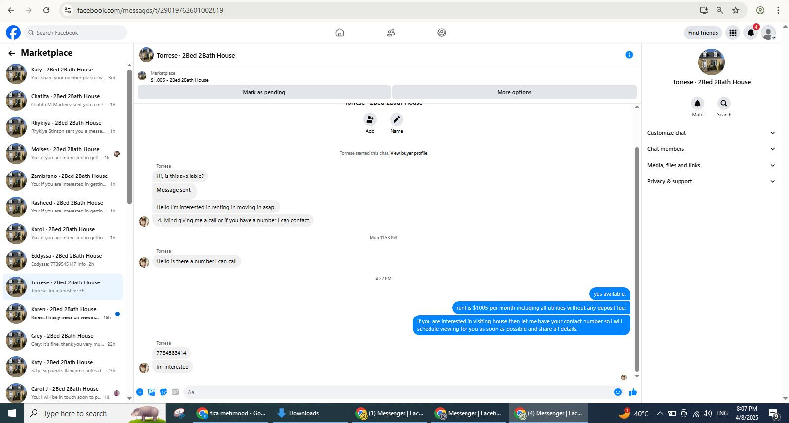Image resolution: width=789 pixels, height=423 pixels.
Task: Open Grey 2Bed 2Bath House conversation
Action: [x=63, y=340]
